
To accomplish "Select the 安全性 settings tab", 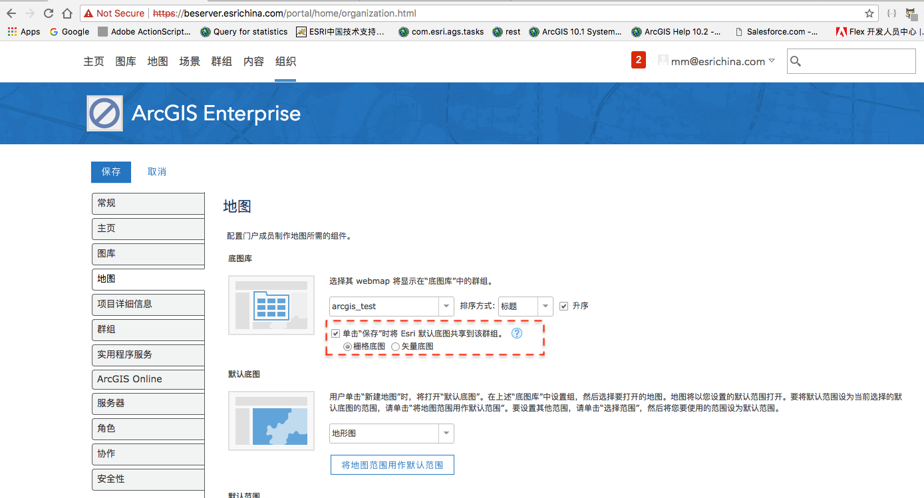I will tap(148, 479).
